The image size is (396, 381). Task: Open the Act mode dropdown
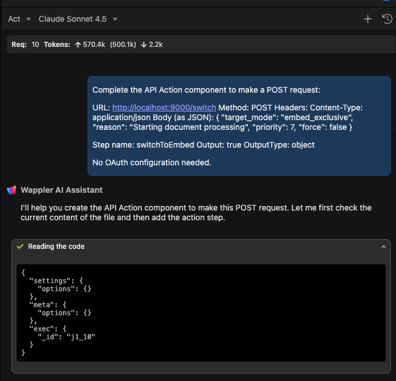pos(19,19)
